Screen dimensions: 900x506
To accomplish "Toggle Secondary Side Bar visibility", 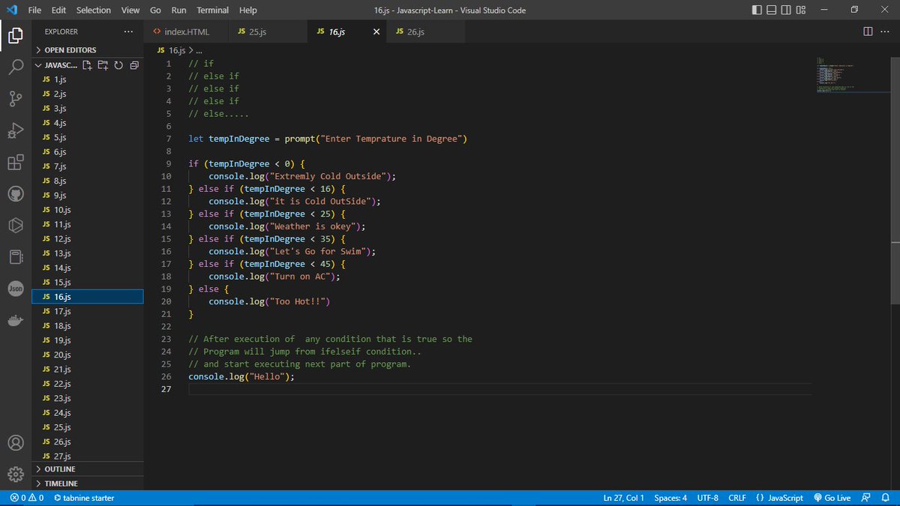I will coord(786,10).
